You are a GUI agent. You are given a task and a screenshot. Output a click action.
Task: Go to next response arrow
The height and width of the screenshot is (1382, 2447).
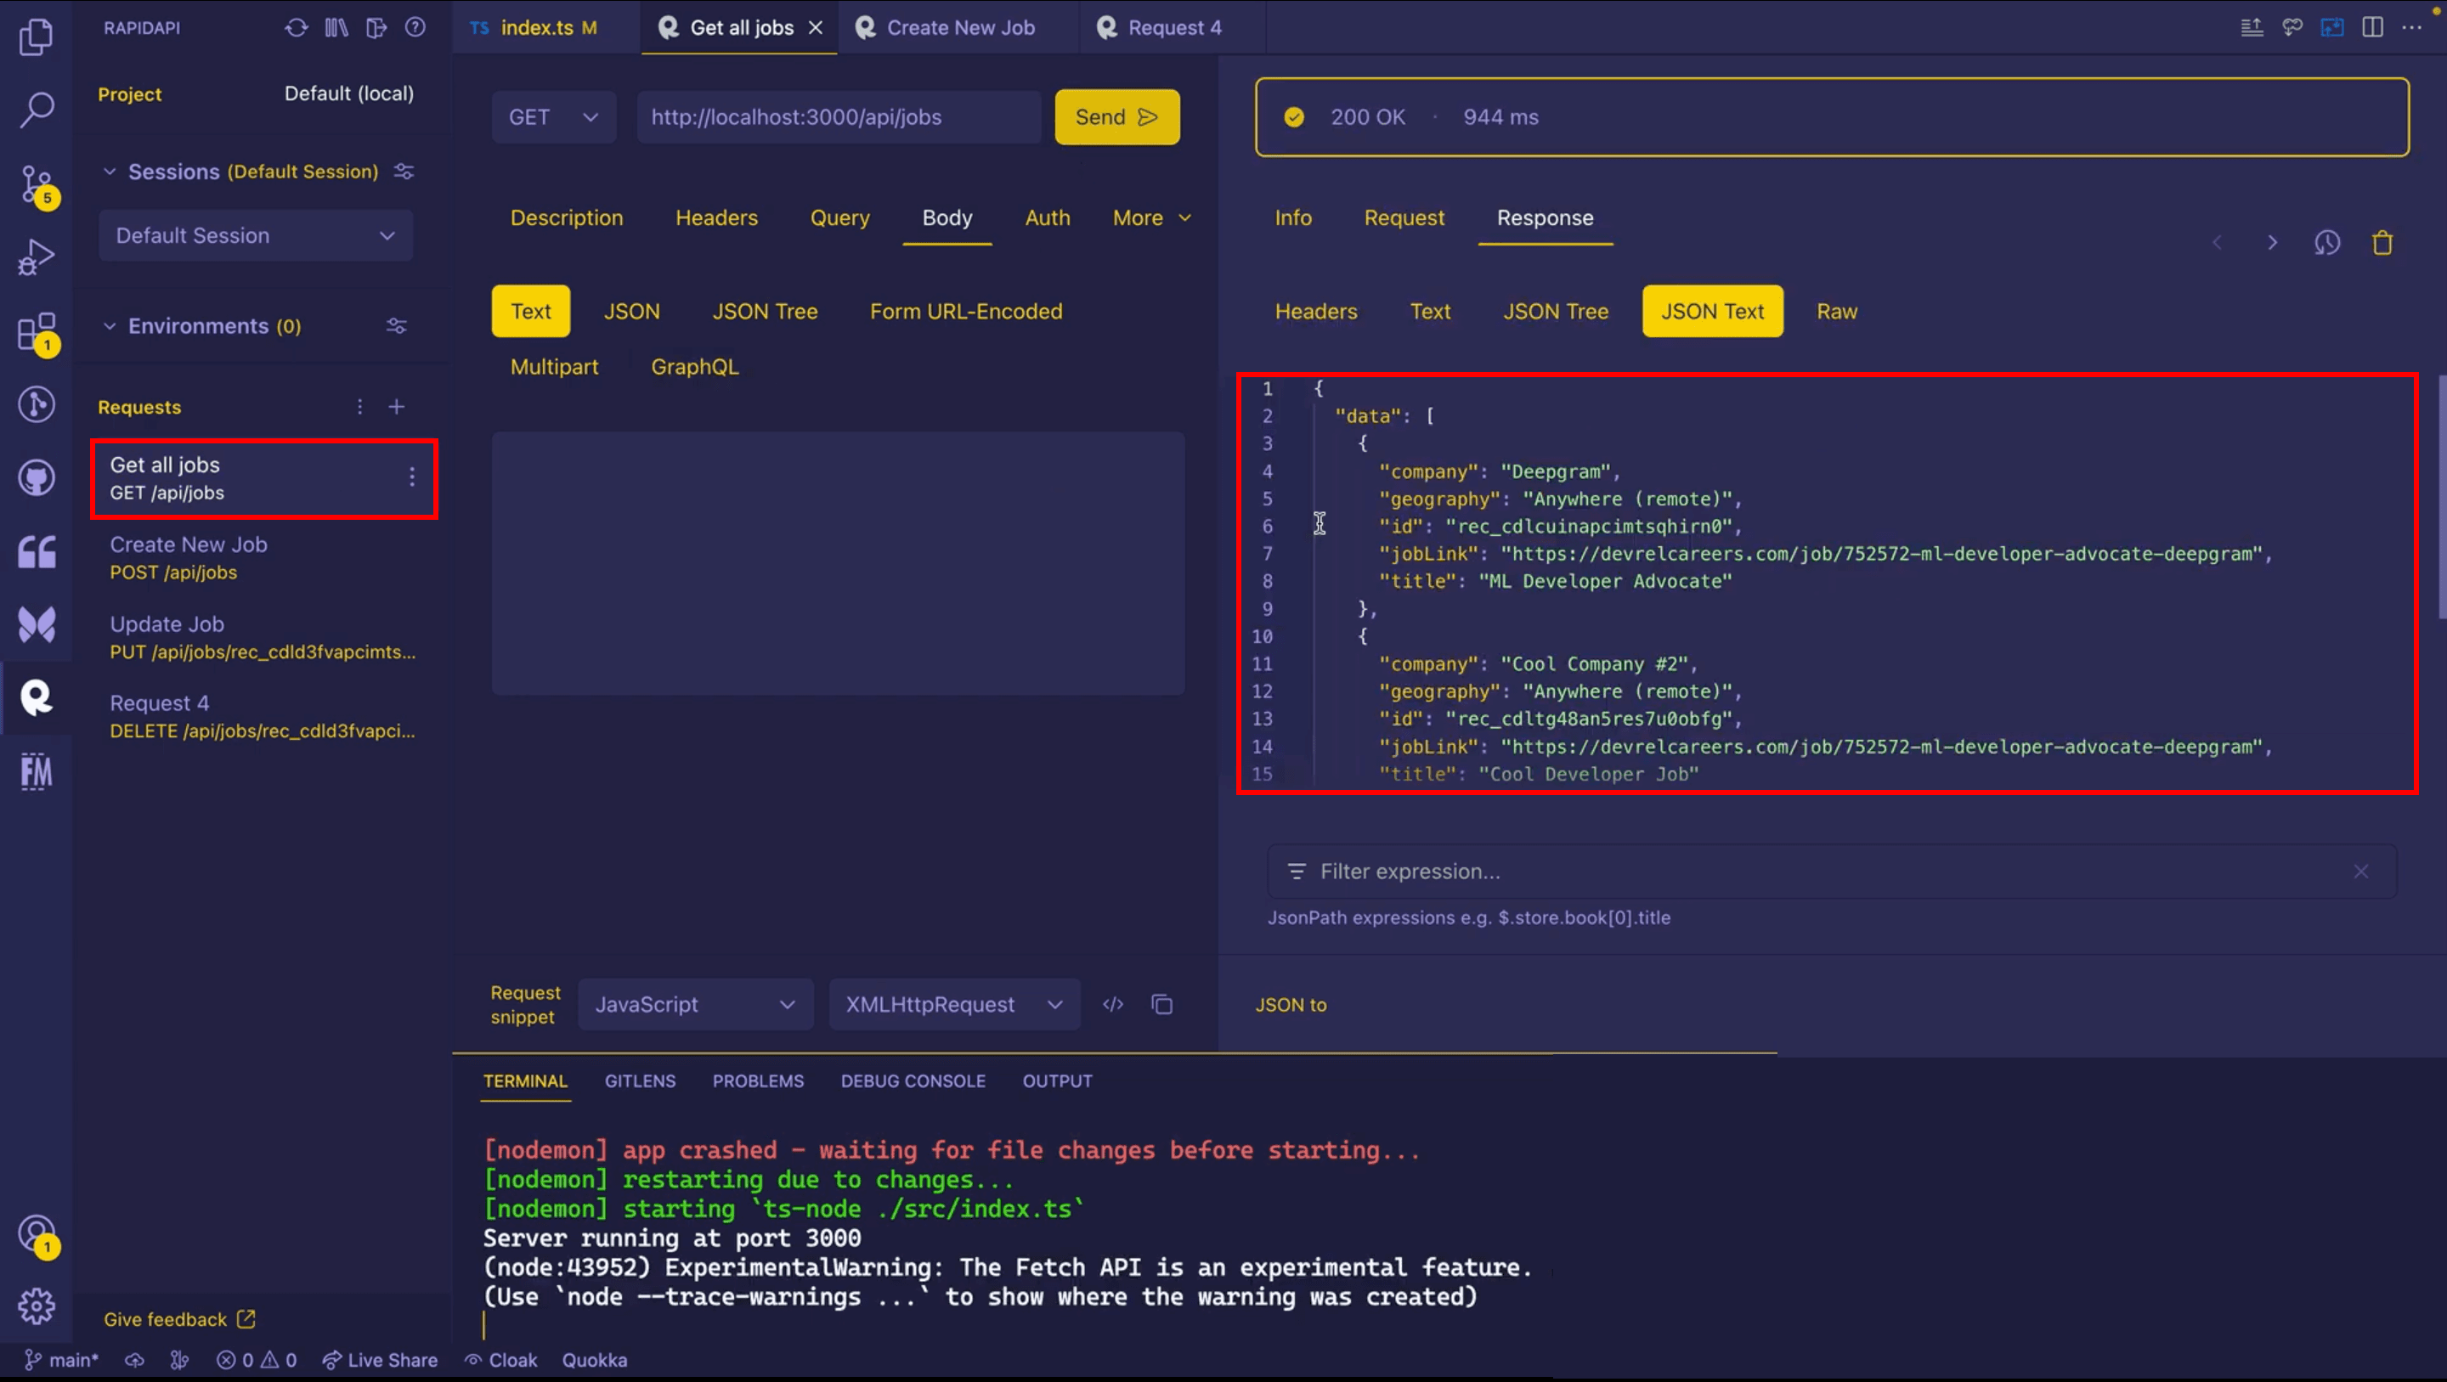2272,243
